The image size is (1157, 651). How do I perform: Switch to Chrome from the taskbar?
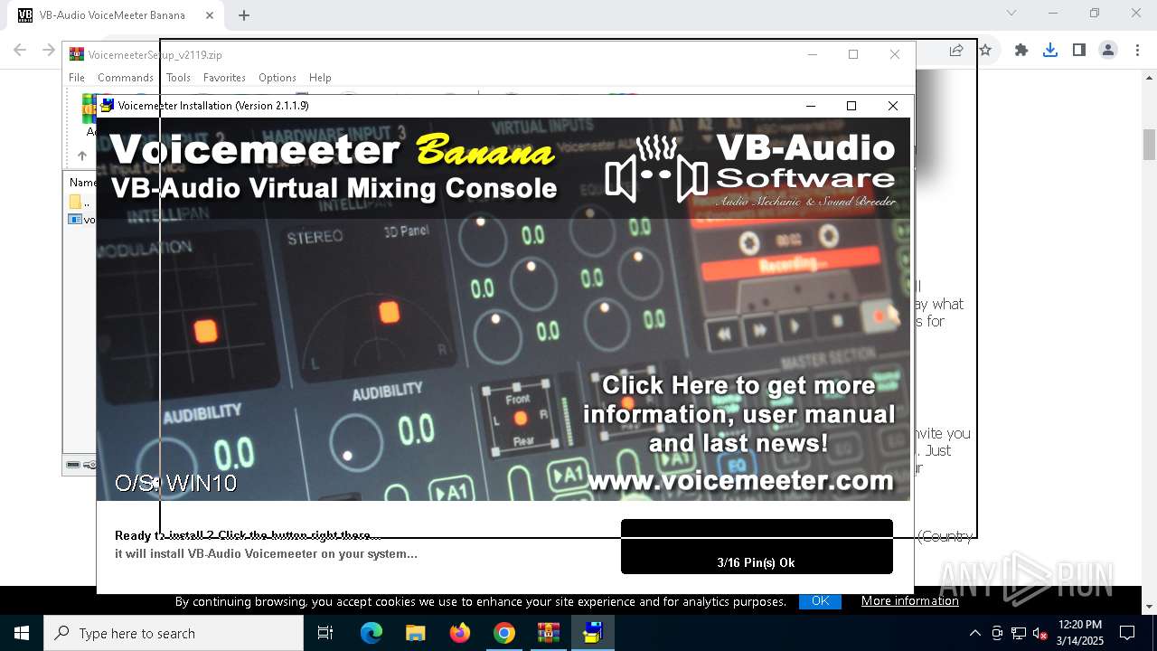click(503, 633)
